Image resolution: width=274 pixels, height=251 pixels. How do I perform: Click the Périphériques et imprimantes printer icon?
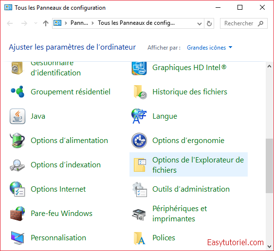[x=139, y=215]
